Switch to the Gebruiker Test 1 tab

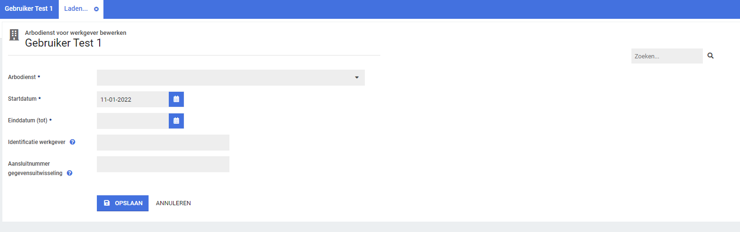pos(29,9)
